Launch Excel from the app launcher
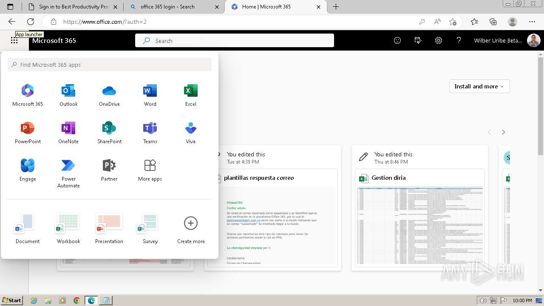Image resolution: width=544 pixels, height=306 pixels. click(191, 96)
